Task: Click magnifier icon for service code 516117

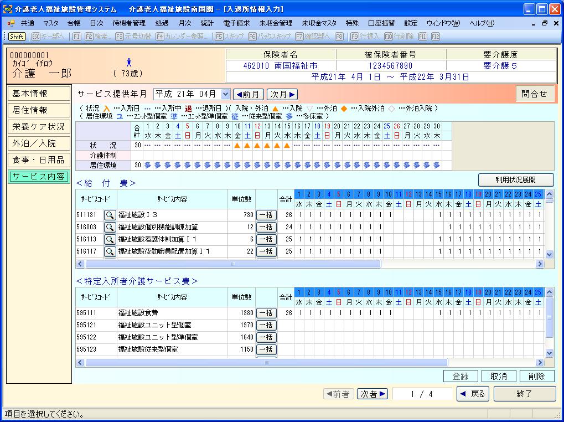Action: (x=110, y=251)
